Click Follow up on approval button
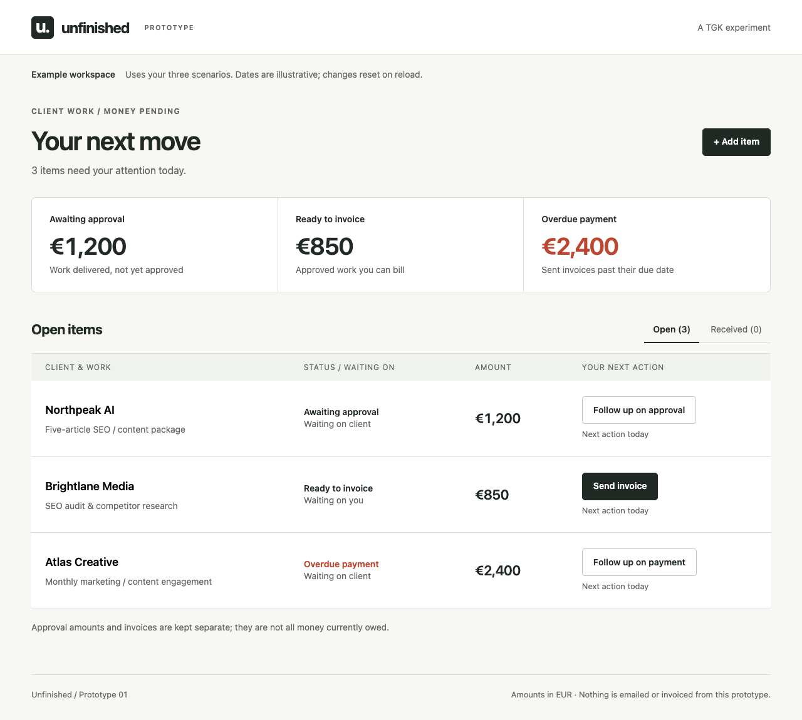 point(639,410)
